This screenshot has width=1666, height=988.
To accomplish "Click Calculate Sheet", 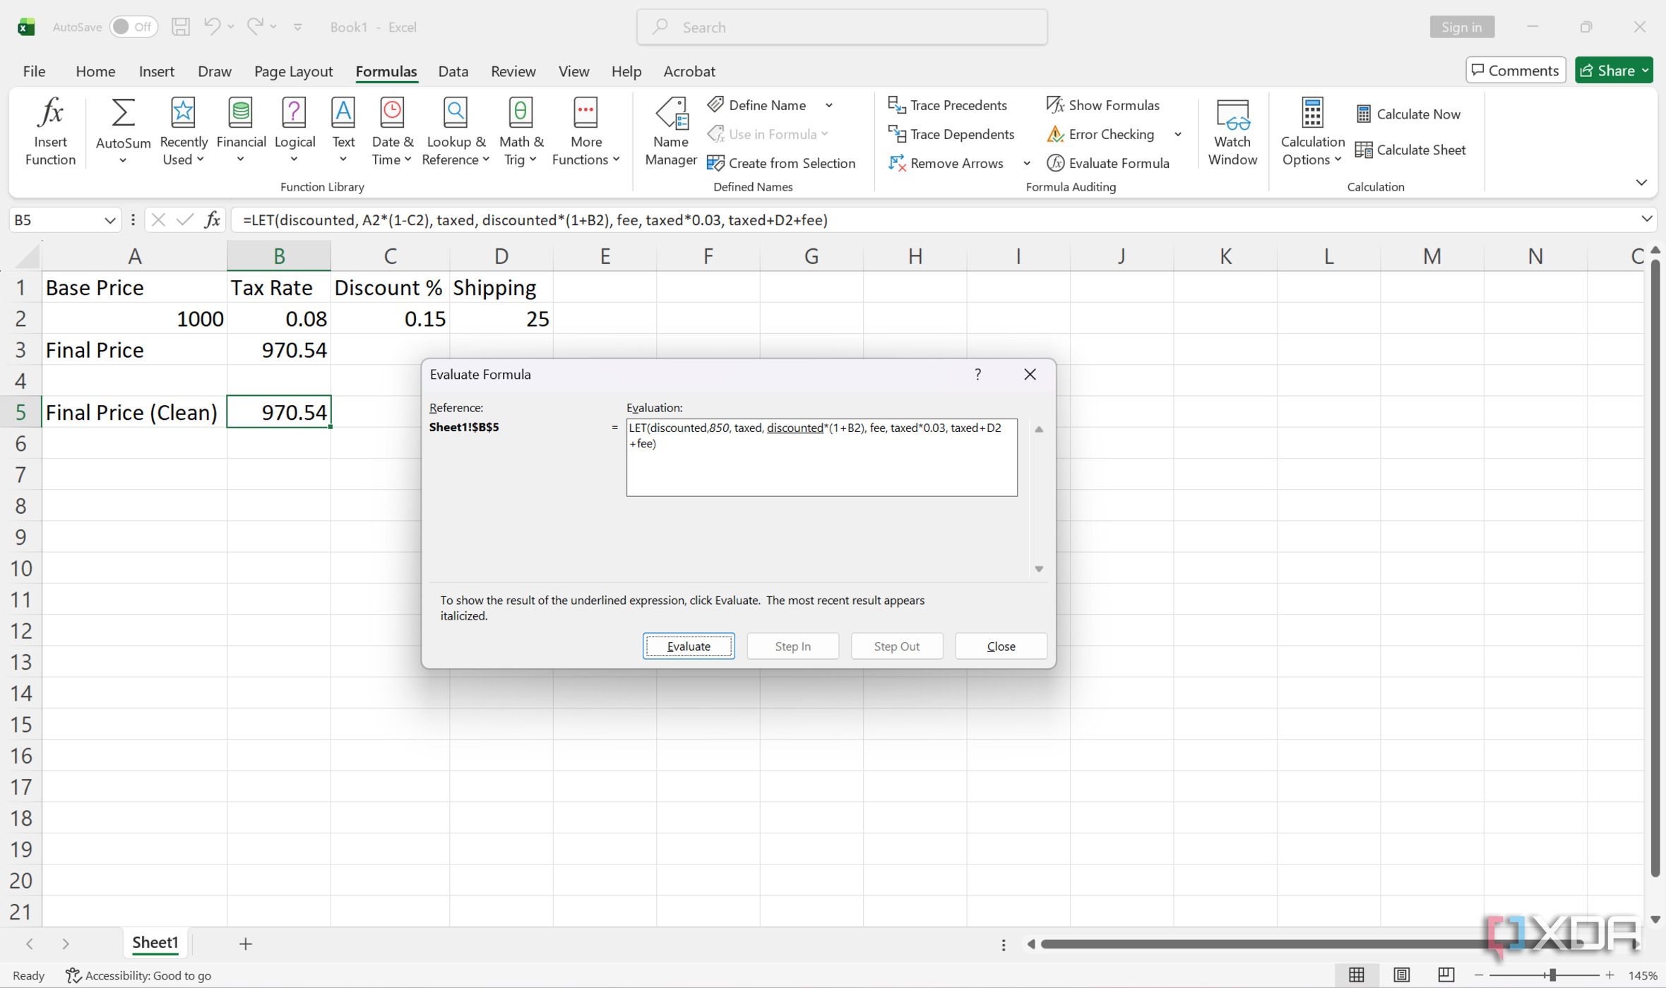I will pos(1410,150).
